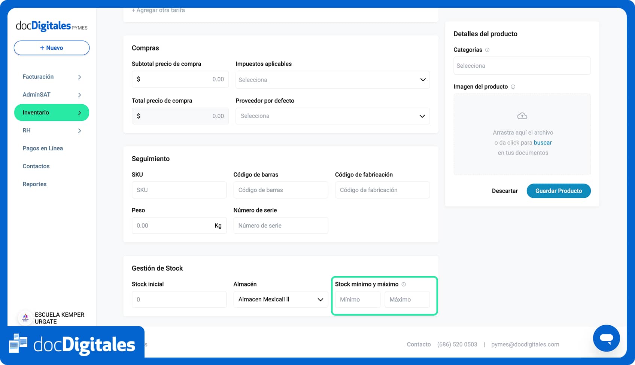Click the cloud upload icon
This screenshot has width=635, height=365.
(x=522, y=116)
